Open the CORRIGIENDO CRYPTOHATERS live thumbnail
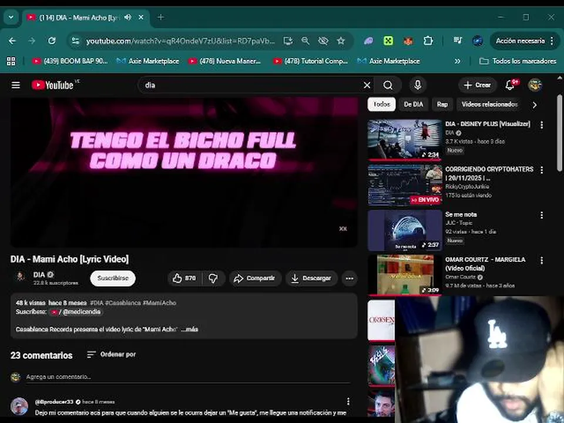 click(x=405, y=185)
